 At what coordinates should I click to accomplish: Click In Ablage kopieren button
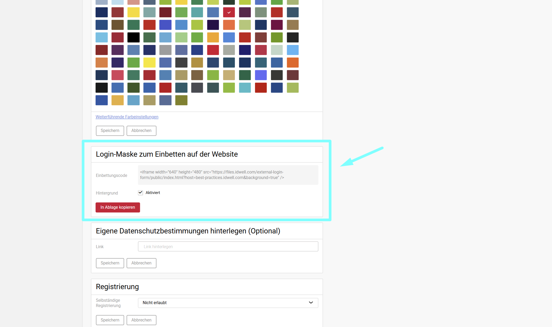pos(118,207)
